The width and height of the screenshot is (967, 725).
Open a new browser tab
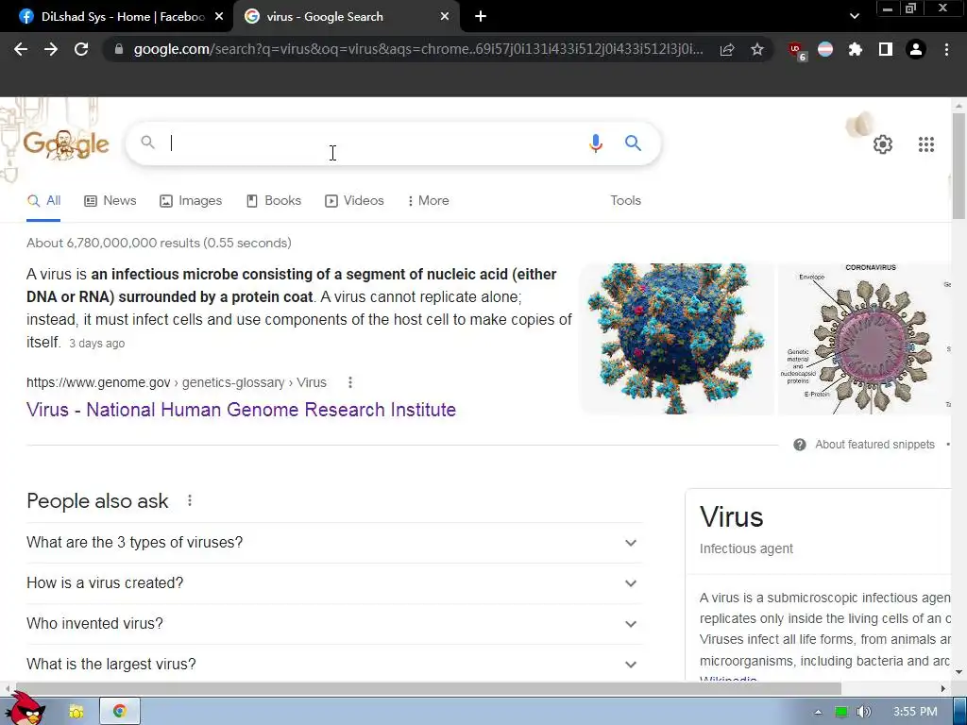(481, 17)
